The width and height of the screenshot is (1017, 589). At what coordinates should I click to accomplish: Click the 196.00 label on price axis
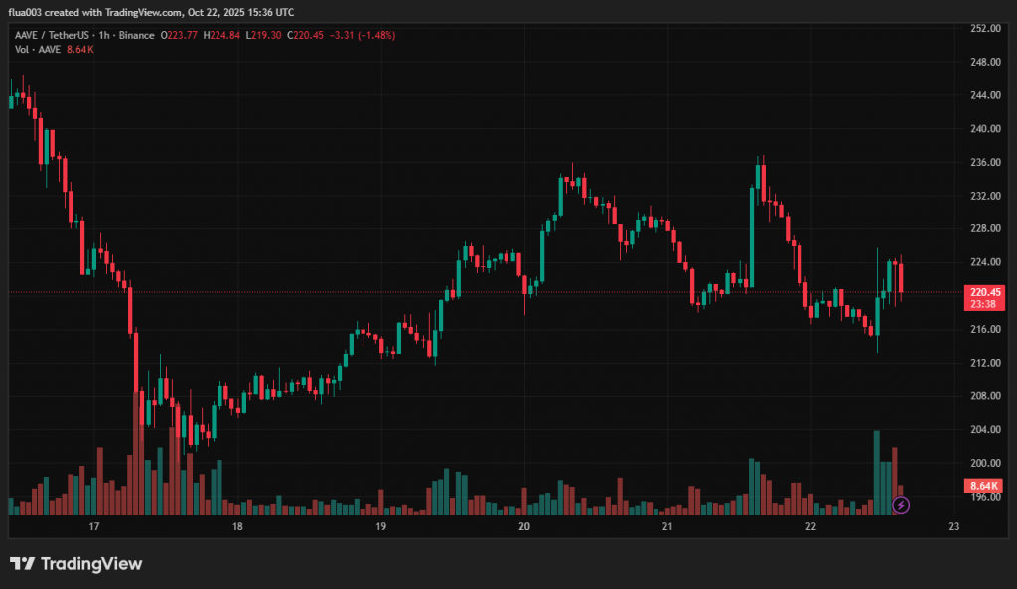tap(984, 497)
